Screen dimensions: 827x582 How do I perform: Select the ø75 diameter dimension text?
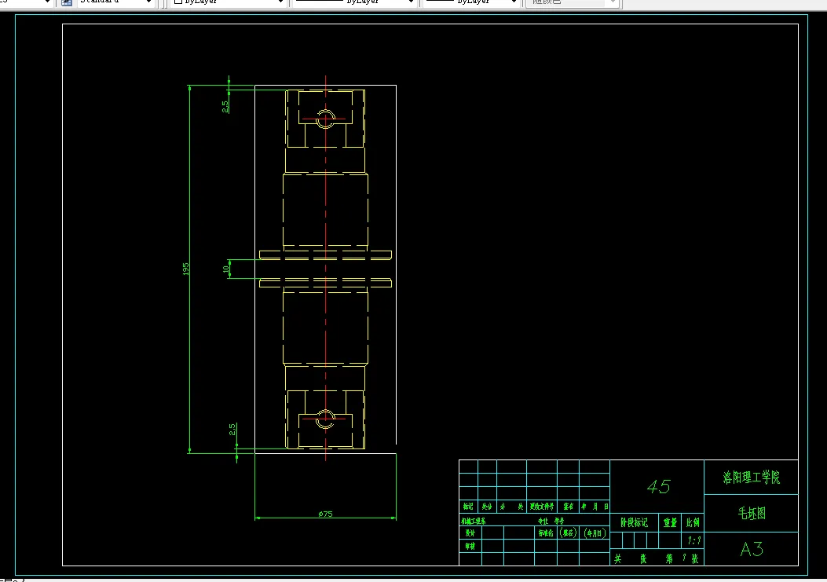(325, 514)
